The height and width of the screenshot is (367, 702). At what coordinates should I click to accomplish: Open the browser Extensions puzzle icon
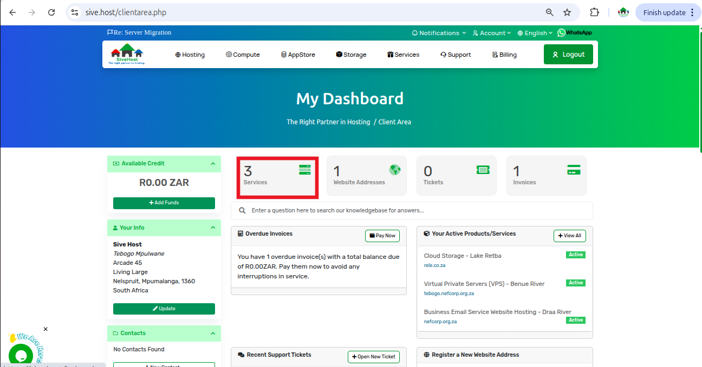(594, 12)
